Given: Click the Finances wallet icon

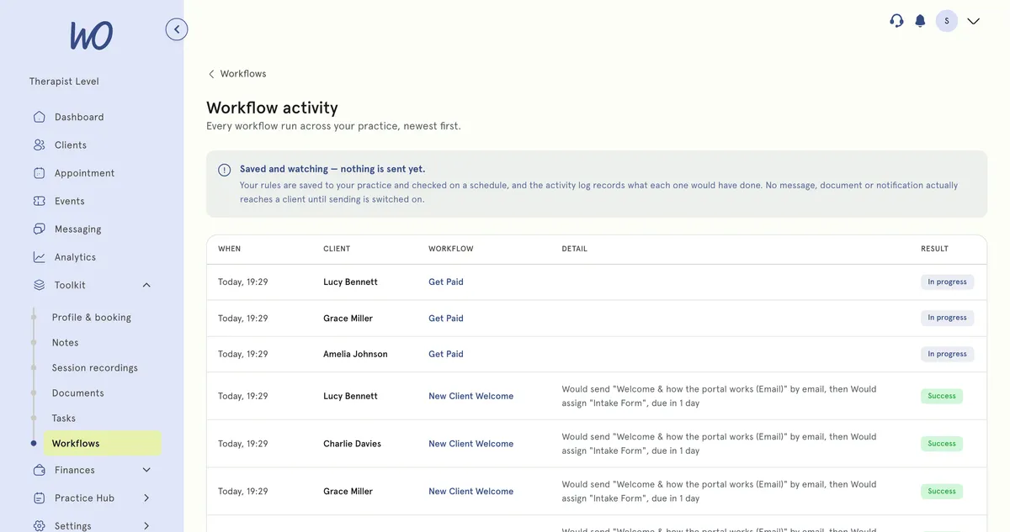Looking at the screenshot, I should (40, 470).
